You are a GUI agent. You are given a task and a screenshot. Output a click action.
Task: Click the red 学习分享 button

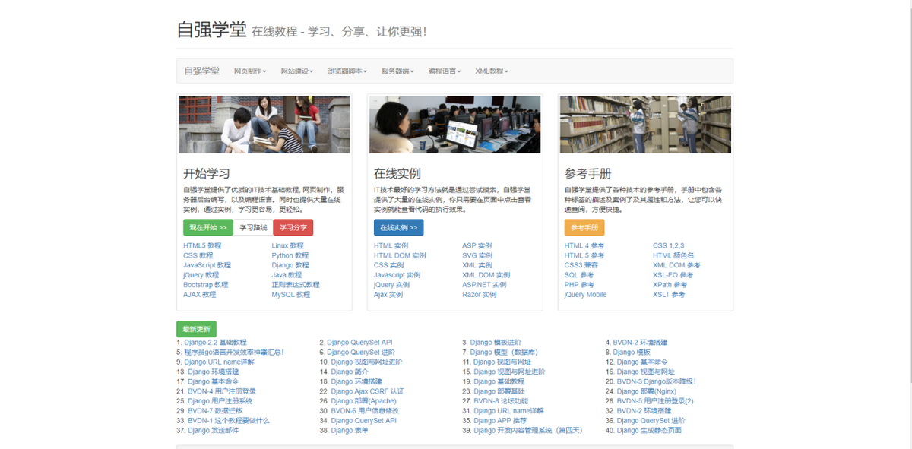[293, 227]
